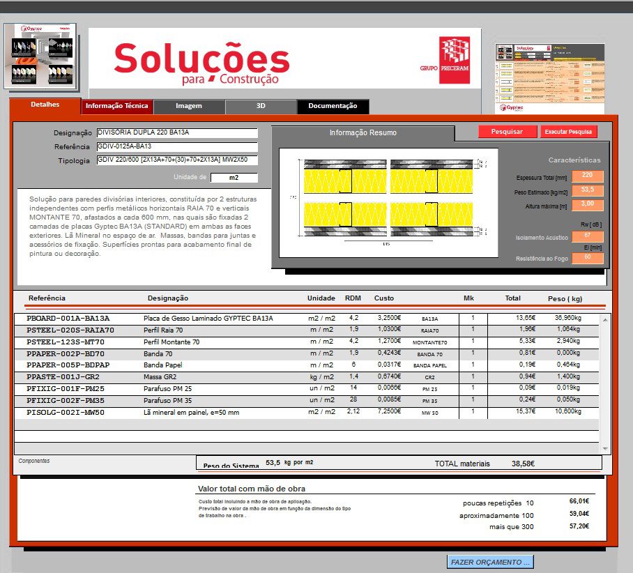The width and height of the screenshot is (633, 573).
Task: Click the Resistência ao Fogo value 60
Action: click(588, 258)
